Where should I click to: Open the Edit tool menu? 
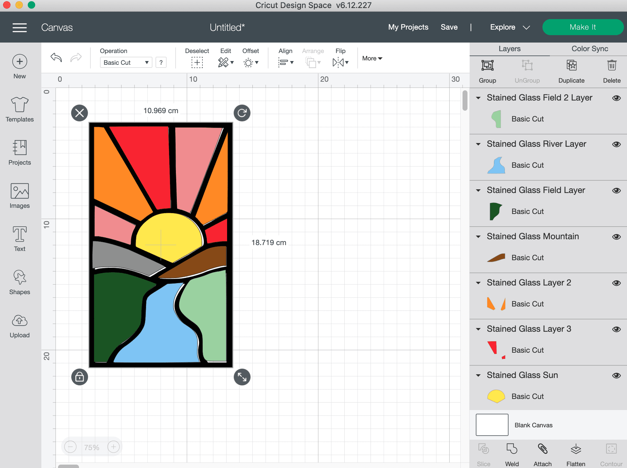tap(226, 62)
